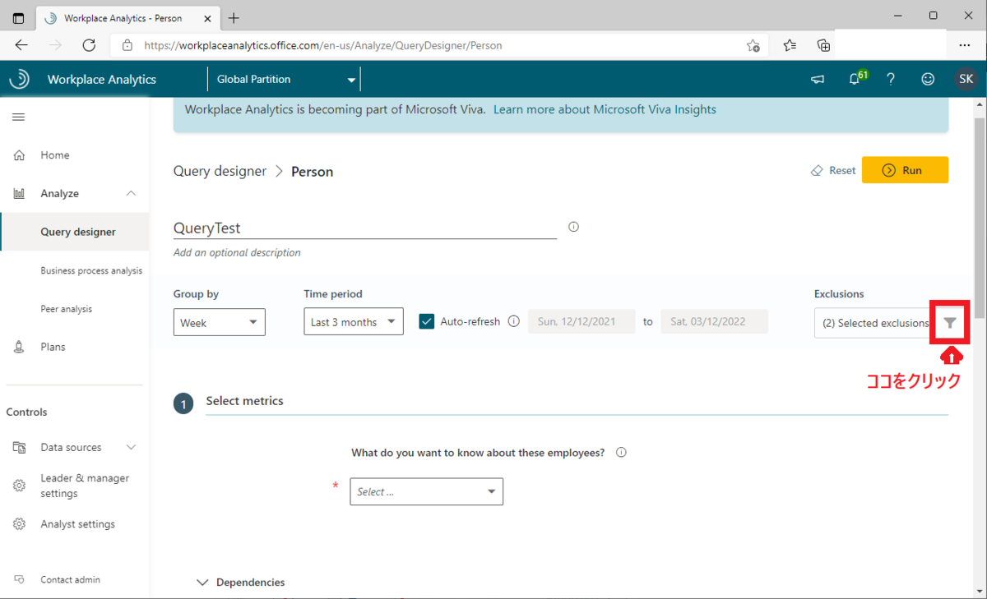Viewport: 987px width, 599px height.
Task: Click Leader & manager settings gear icon
Action: pos(20,486)
